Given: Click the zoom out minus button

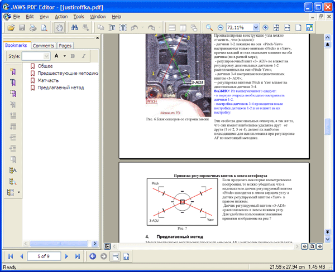Looking at the screenshot, I should coord(221,27).
